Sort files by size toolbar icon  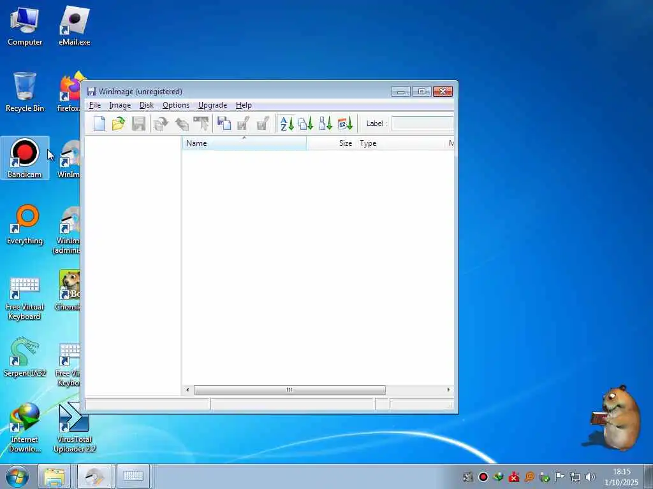(x=325, y=124)
